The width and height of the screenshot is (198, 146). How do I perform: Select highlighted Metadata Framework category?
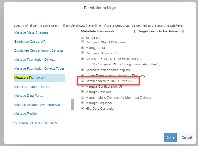pos(30,78)
